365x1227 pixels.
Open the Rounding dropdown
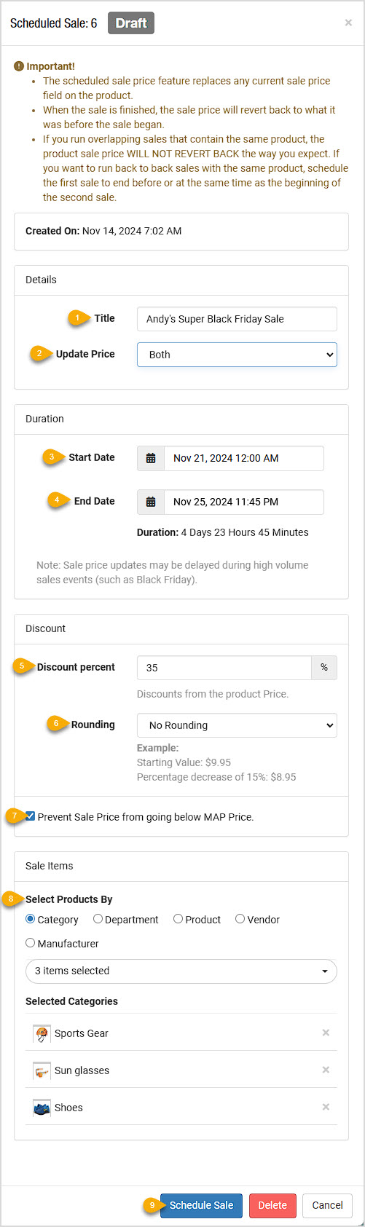tap(237, 725)
